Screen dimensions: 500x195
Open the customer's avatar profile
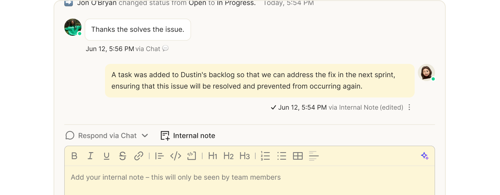click(73, 27)
